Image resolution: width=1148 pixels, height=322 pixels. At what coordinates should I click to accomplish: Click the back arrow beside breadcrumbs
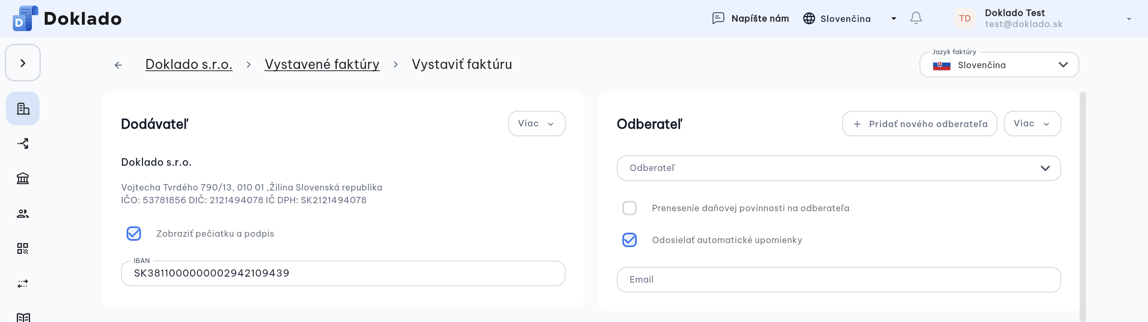click(x=118, y=65)
